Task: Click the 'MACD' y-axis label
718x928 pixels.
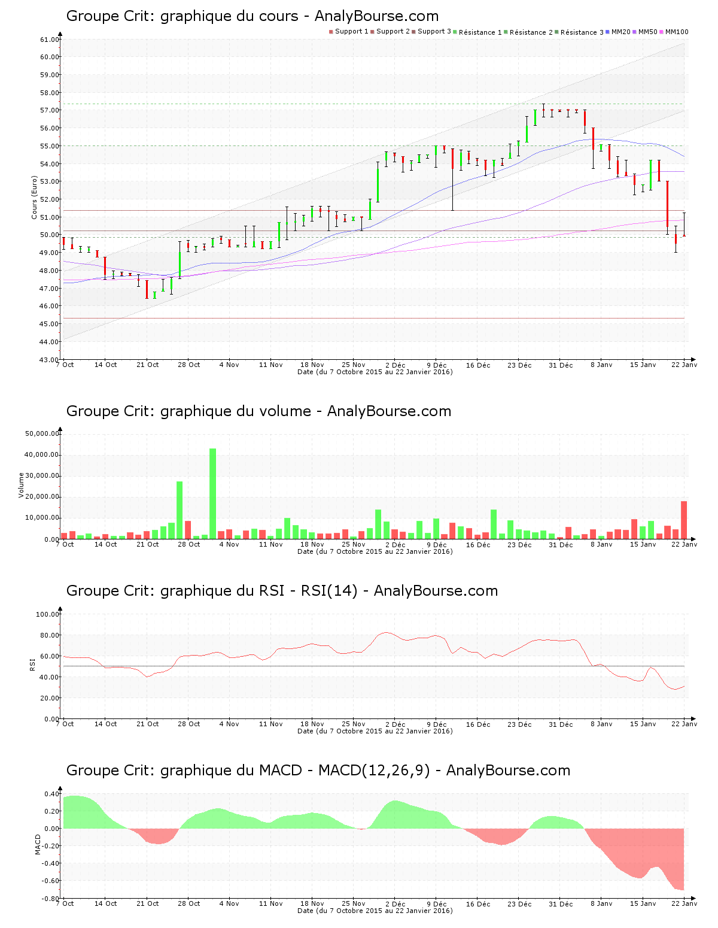Action: pyautogui.click(x=38, y=844)
